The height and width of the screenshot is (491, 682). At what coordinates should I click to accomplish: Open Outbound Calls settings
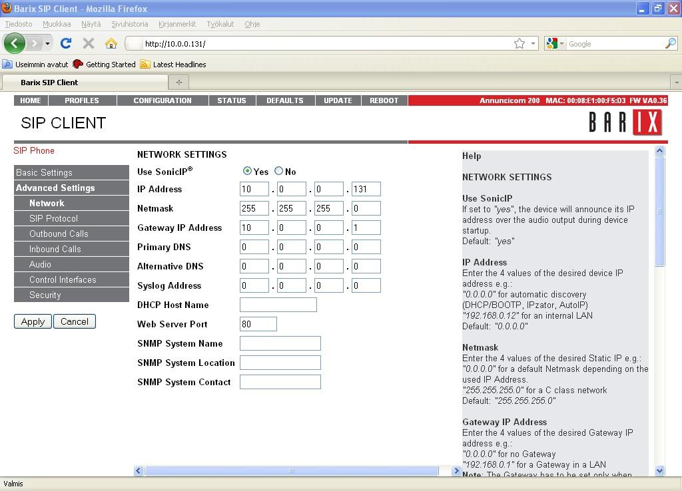point(71,234)
